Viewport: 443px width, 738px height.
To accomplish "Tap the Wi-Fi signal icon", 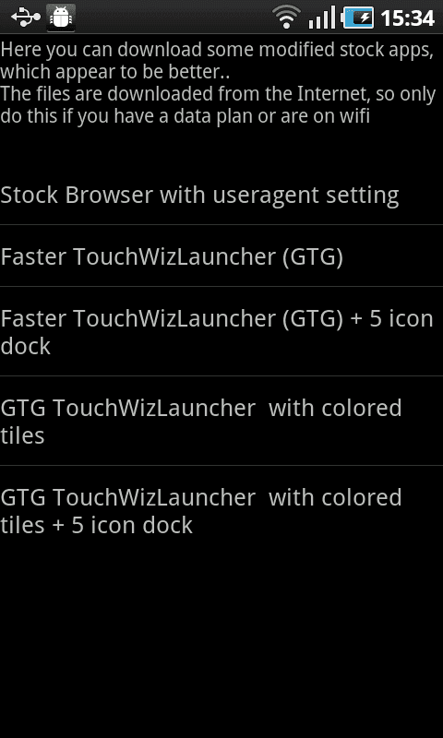I will (x=287, y=18).
